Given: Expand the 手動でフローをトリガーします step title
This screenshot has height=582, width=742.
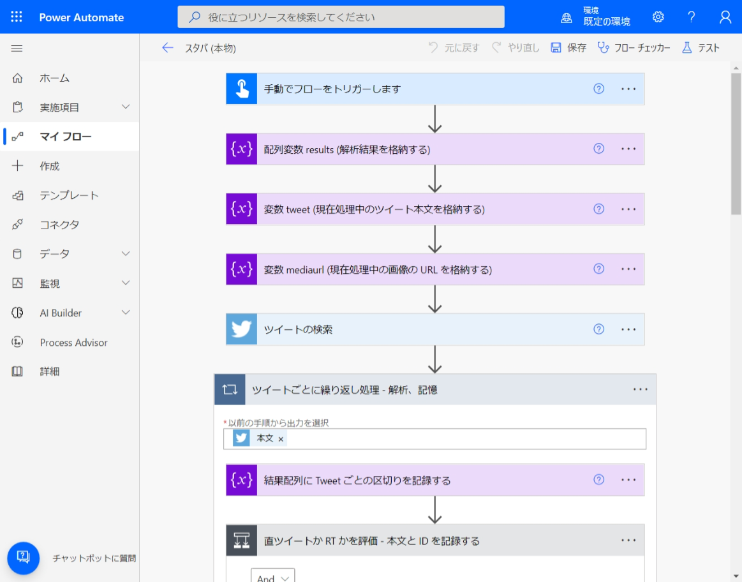Looking at the screenshot, I should [332, 89].
